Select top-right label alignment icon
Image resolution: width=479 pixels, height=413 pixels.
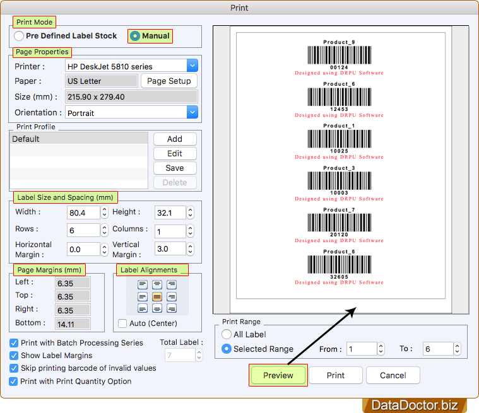(x=172, y=284)
